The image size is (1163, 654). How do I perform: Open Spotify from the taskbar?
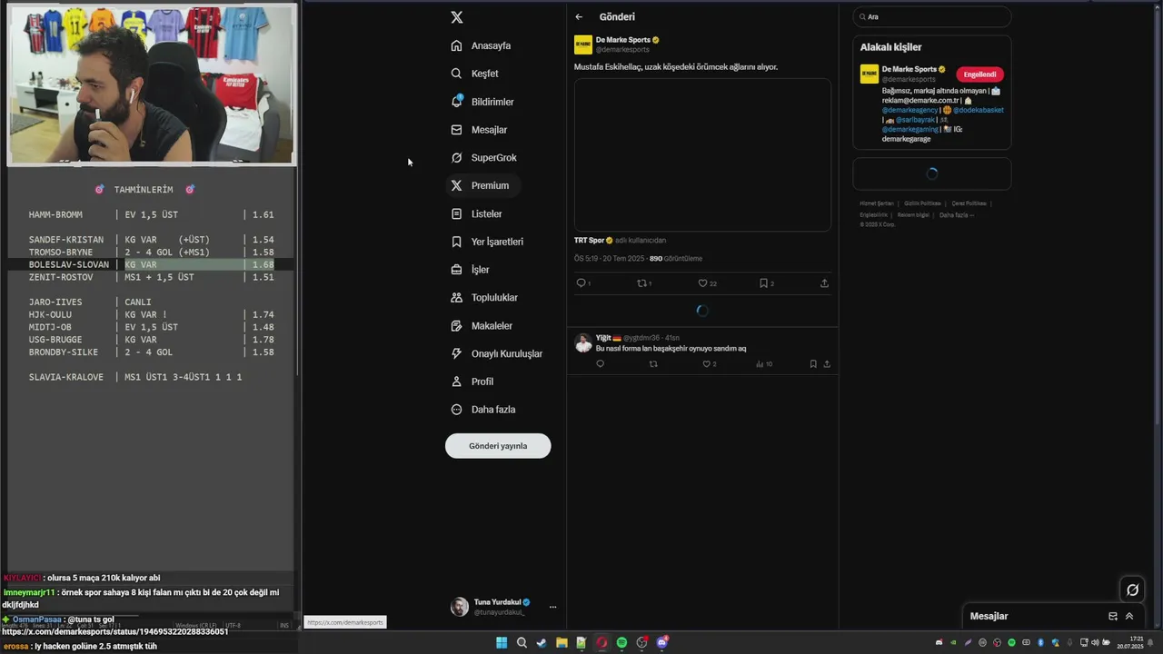(621, 642)
